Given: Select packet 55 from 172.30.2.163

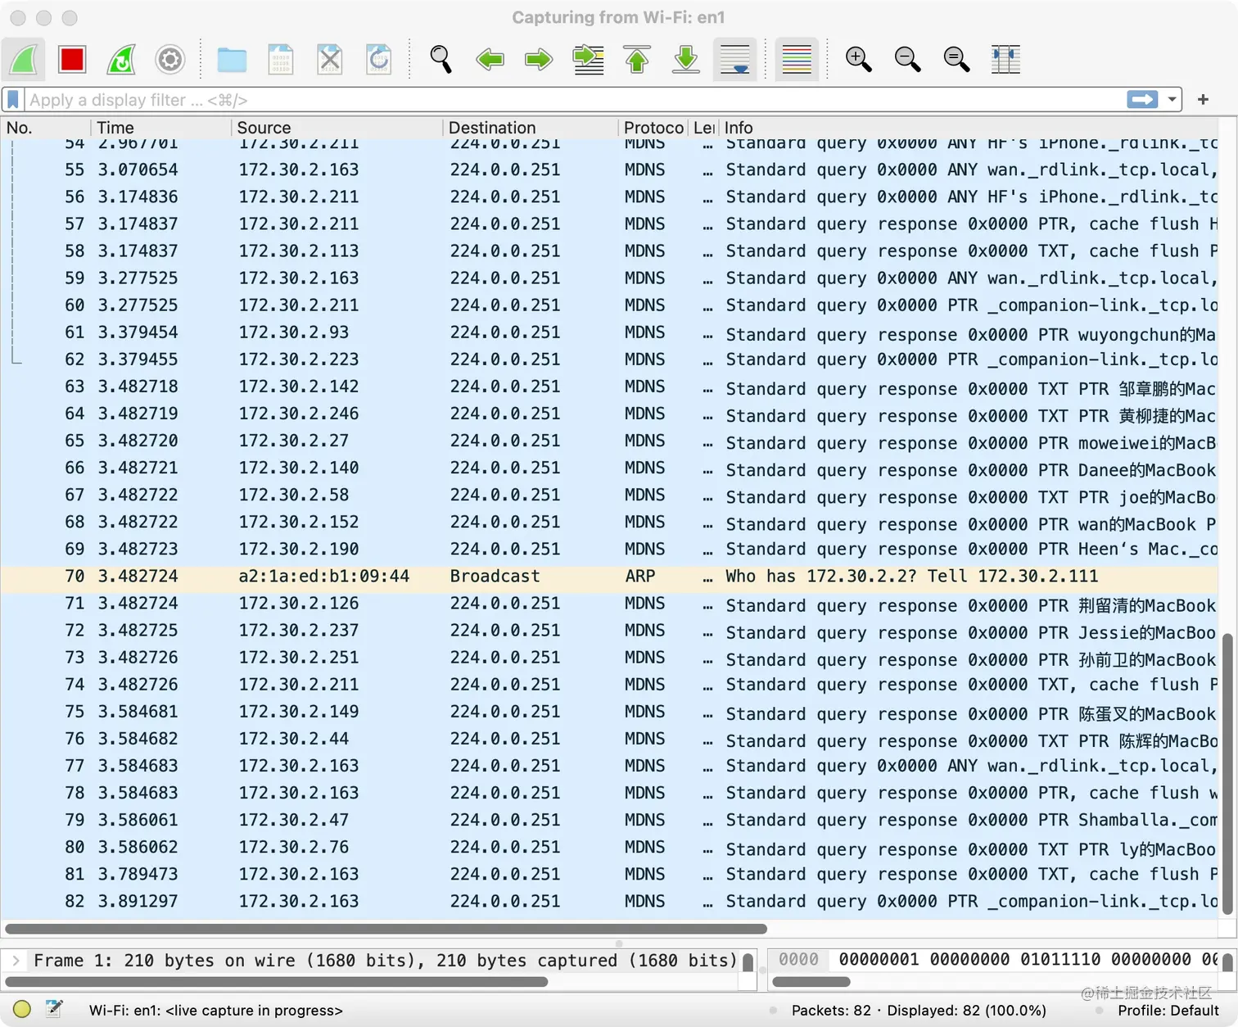Looking at the screenshot, I should pos(609,170).
